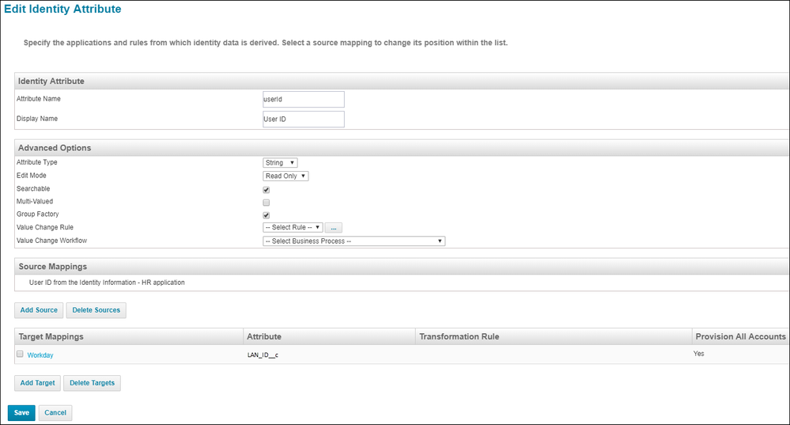Open the Workday target mapping link
790x425 pixels.
click(x=40, y=355)
